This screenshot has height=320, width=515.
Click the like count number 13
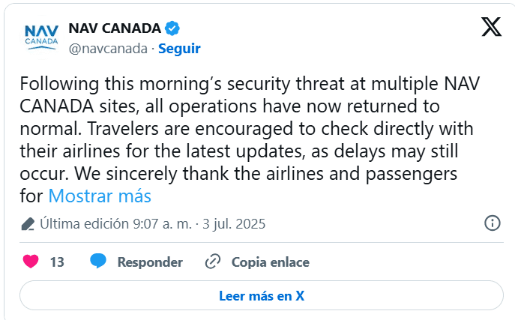(x=57, y=262)
